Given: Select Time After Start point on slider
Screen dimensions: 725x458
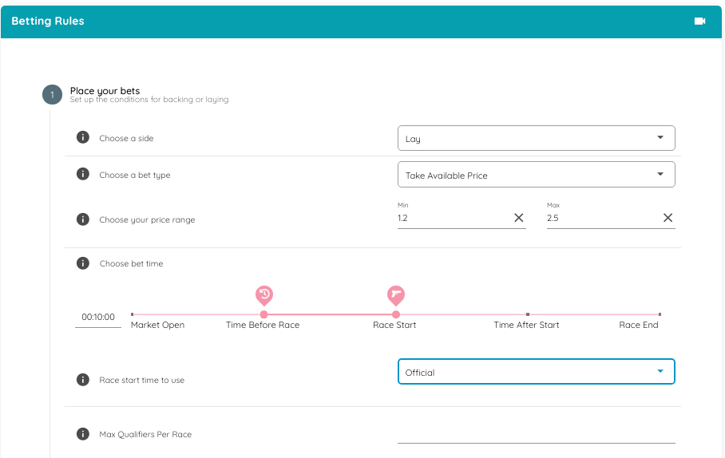Looking at the screenshot, I should [x=527, y=314].
